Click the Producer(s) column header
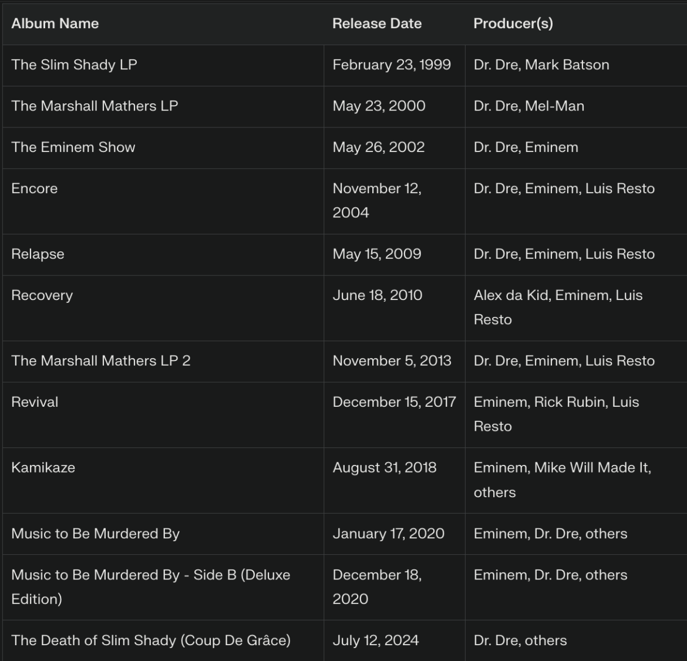 click(513, 23)
